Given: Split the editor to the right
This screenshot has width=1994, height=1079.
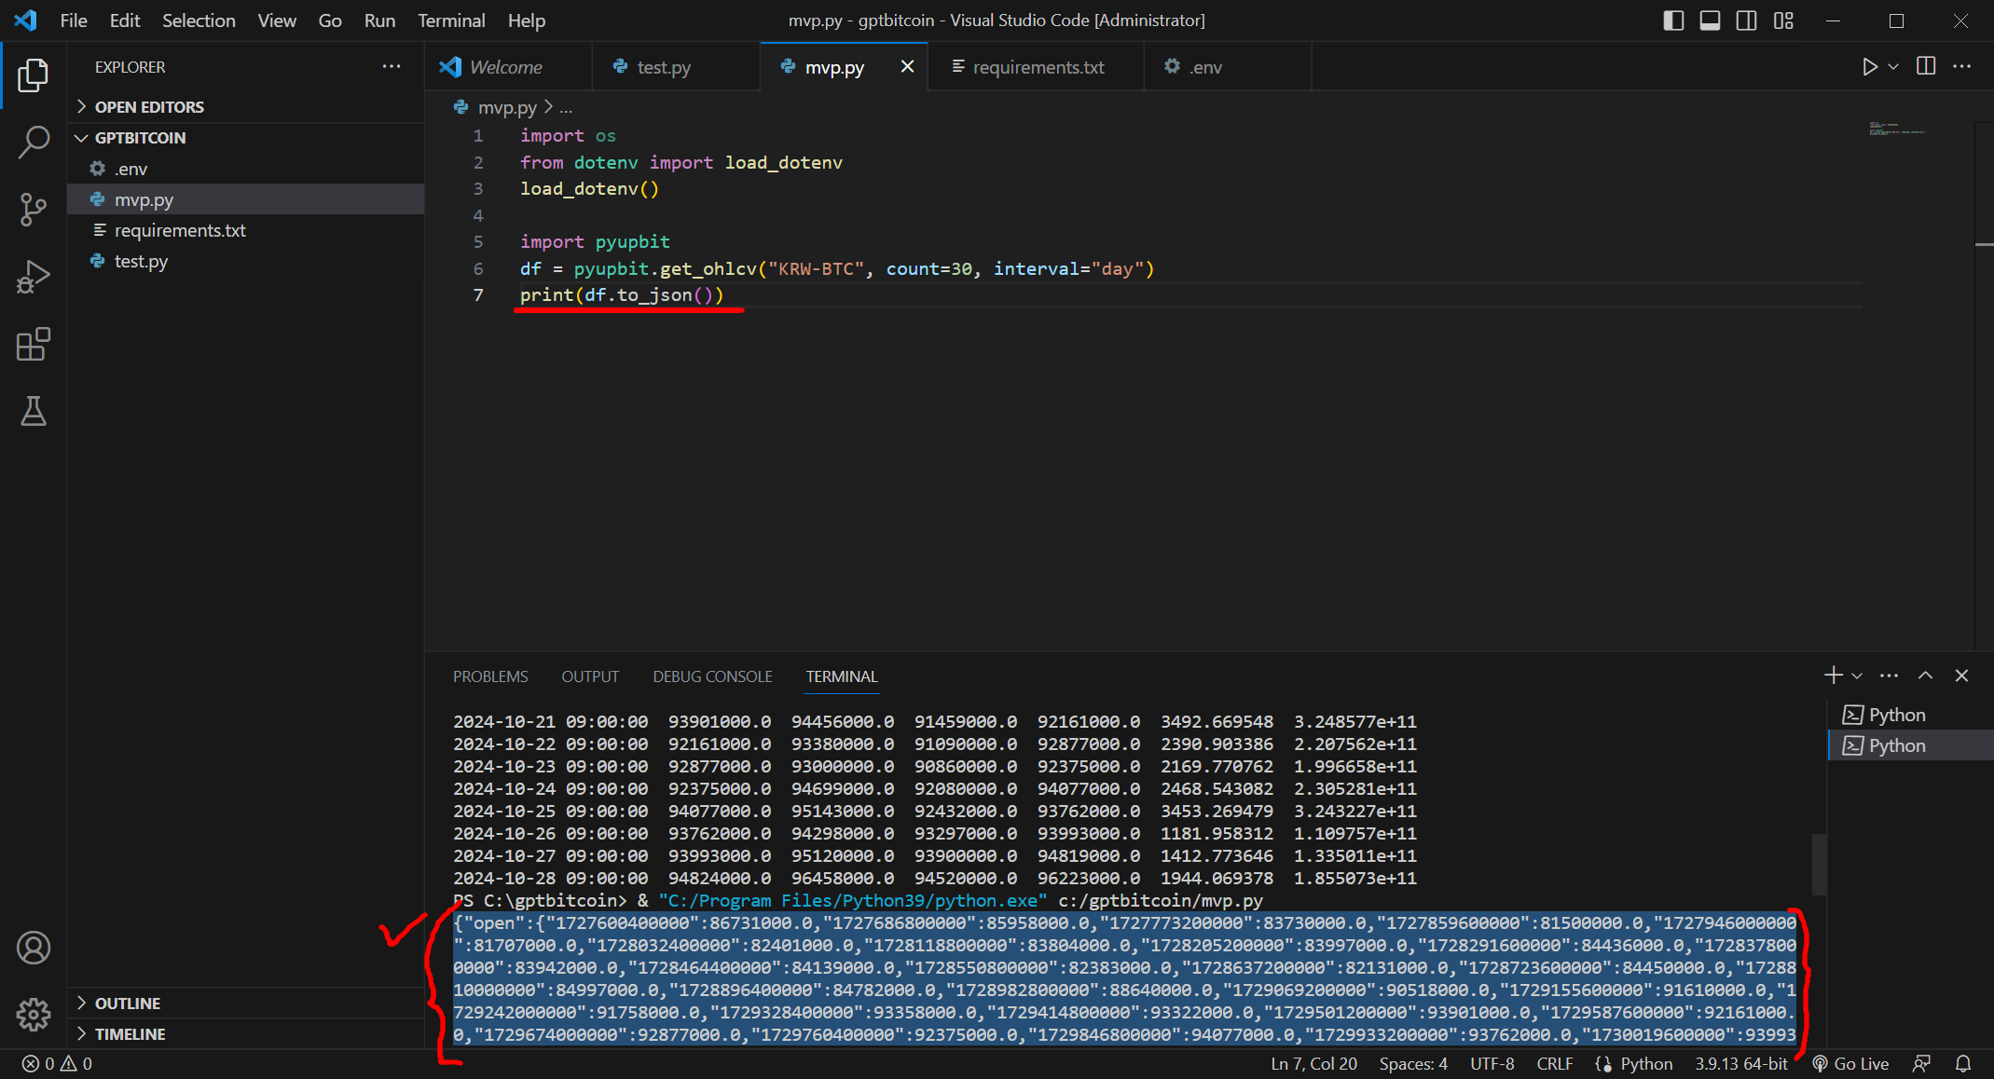Looking at the screenshot, I should point(1926,66).
